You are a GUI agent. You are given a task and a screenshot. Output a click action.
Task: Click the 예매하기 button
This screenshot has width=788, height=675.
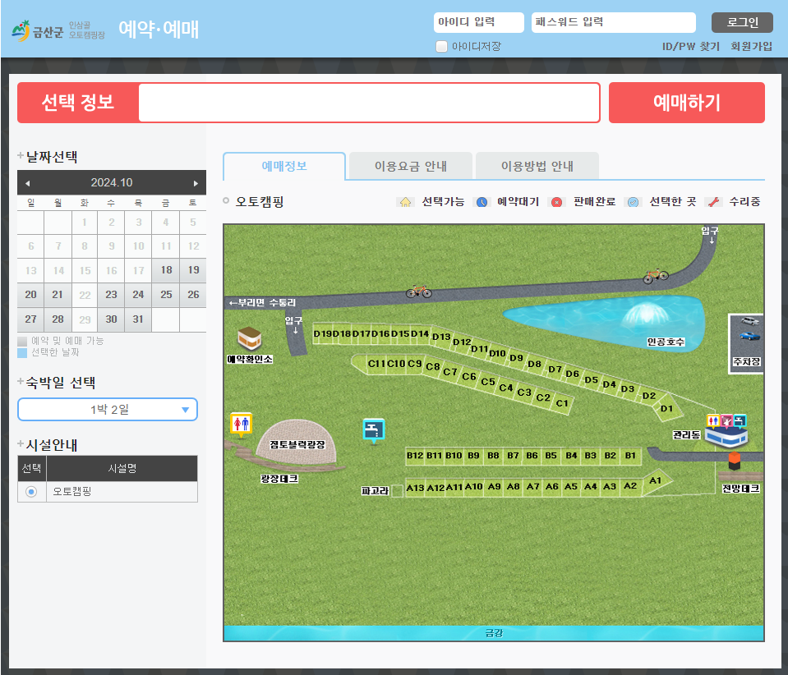pos(686,103)
